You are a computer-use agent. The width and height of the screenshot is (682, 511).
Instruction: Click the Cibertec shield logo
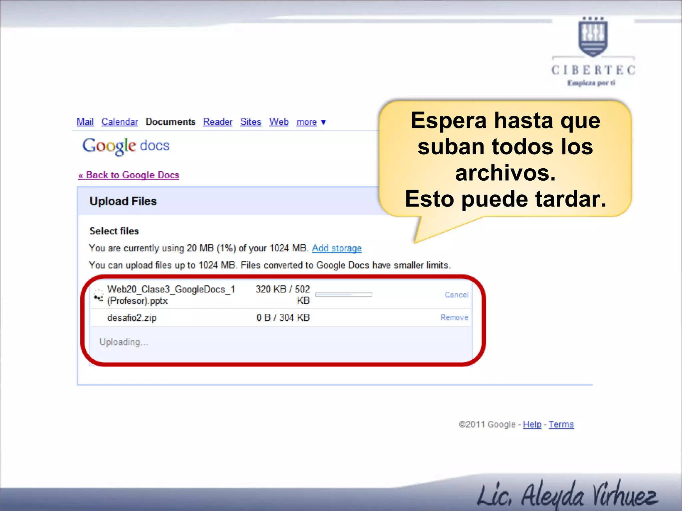(x=593, y=37)
